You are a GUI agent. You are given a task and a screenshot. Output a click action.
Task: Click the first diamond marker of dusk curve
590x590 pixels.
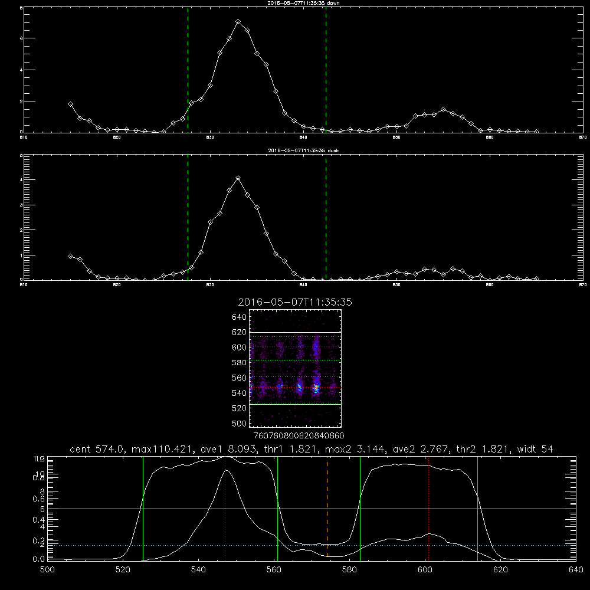pyautogui.click(x=70, y=256)
